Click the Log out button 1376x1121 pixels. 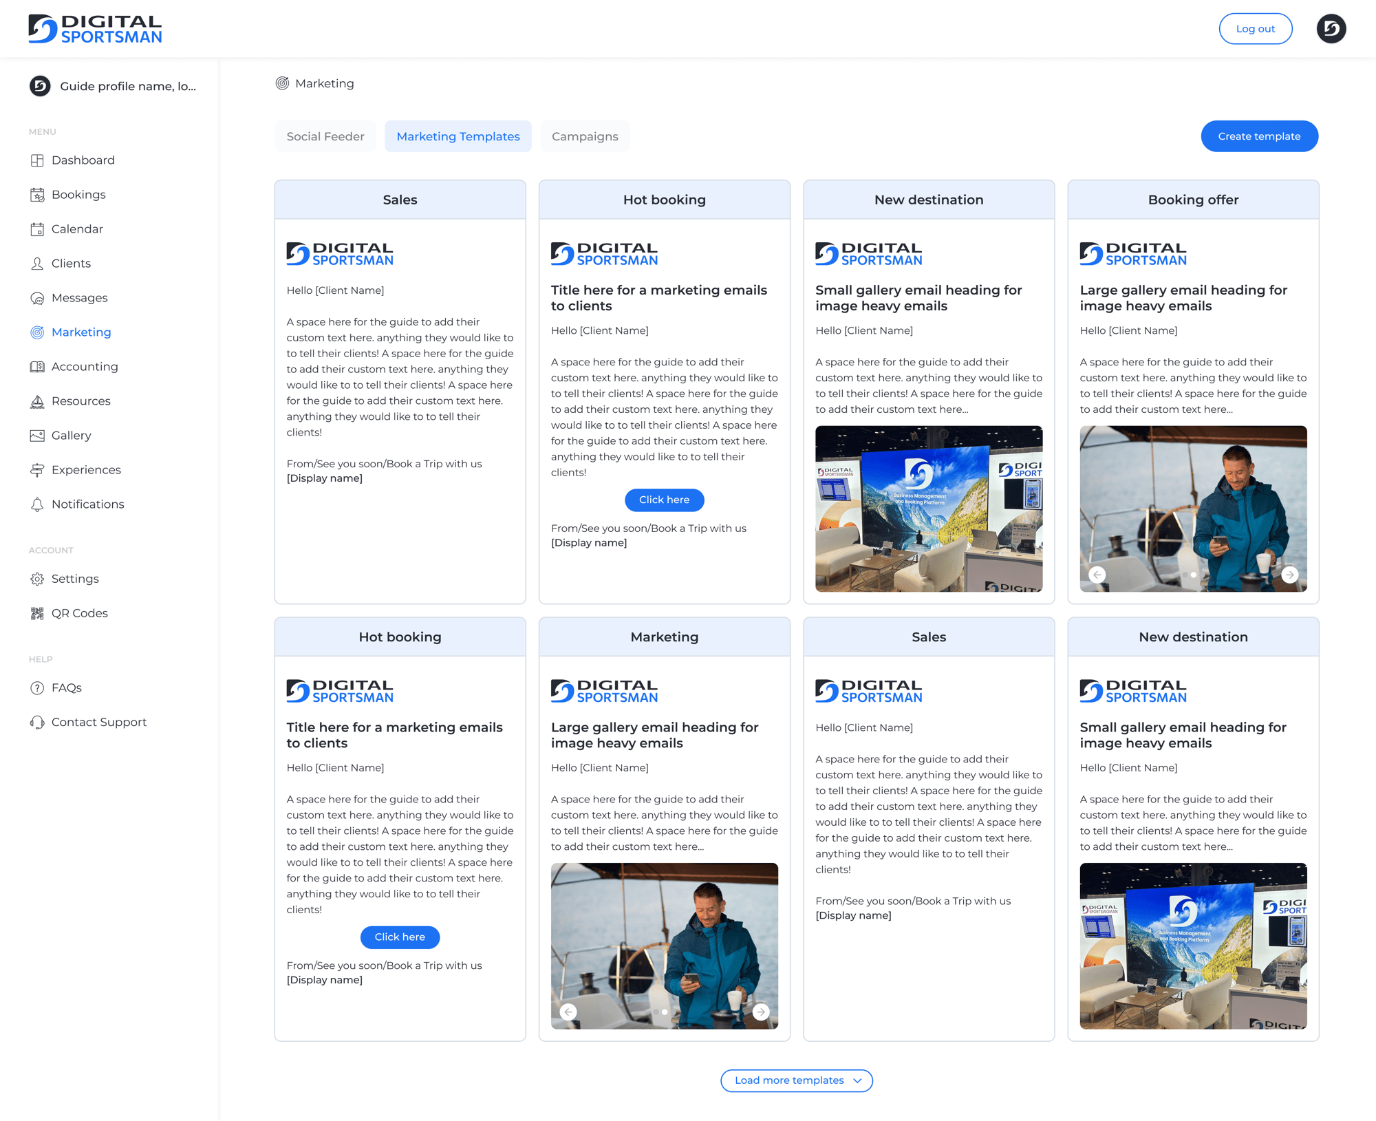1256,29
